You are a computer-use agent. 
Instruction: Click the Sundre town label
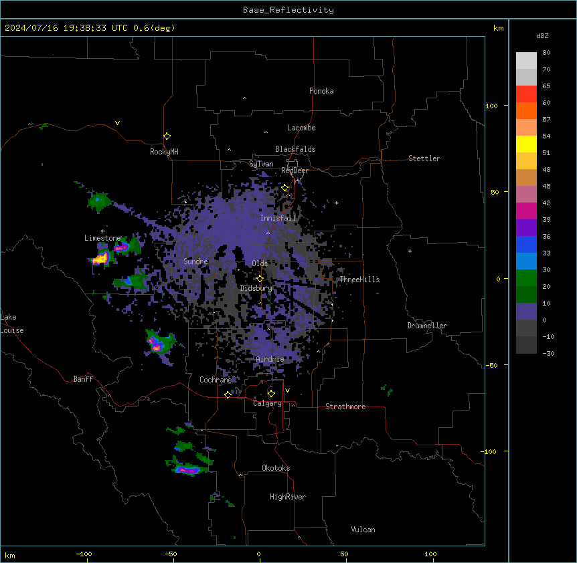click(195, 261)
